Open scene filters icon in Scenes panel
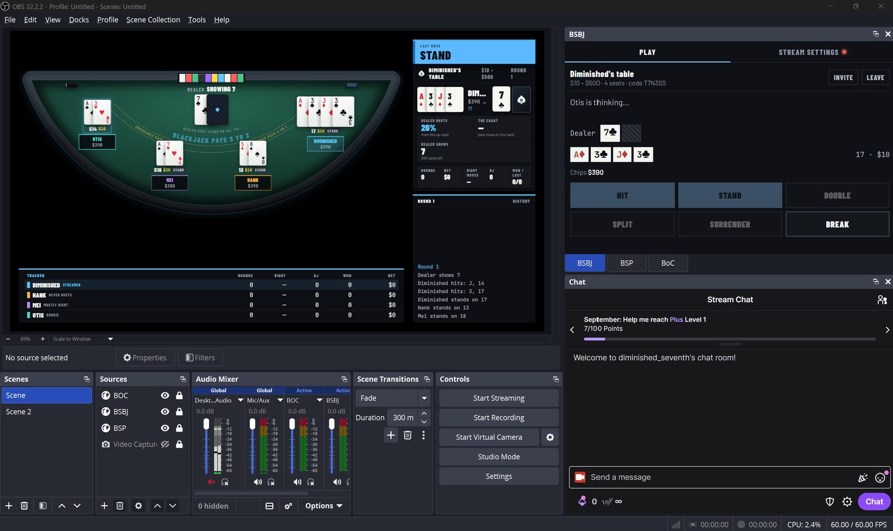Viewport: 893px width, 531px height. tap(43, 506)
